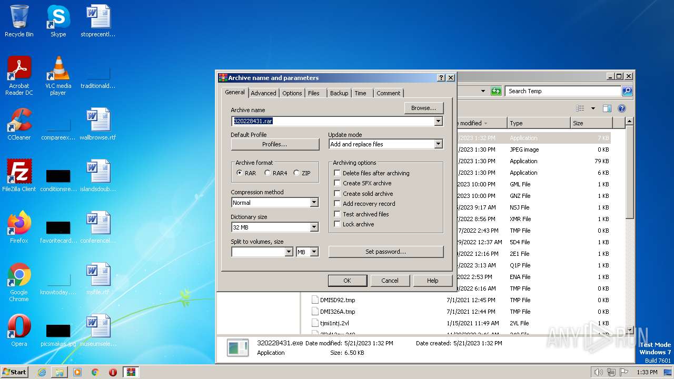This screenshot has height=379, width=674.
Task: Launch VLC media player shortcut
Action: coord(58,76)
